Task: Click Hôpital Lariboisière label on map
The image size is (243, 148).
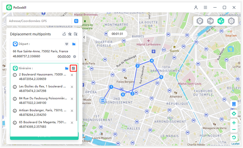Action: (148, 45)
